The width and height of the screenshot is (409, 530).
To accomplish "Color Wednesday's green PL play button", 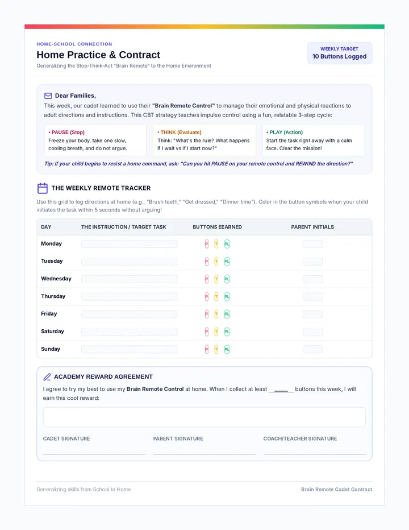I will [x=227, y=279].
